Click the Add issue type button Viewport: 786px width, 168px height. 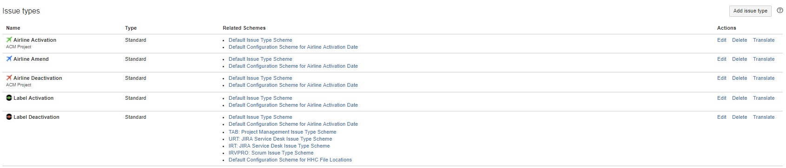coord(750,11)
